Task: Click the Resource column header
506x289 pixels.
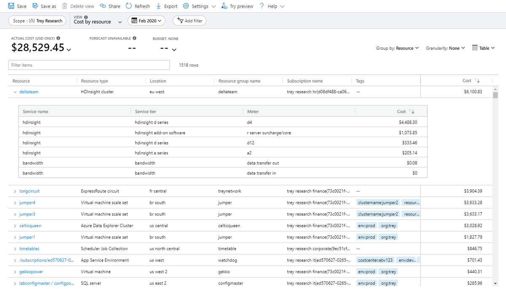Action: (21, 81)
